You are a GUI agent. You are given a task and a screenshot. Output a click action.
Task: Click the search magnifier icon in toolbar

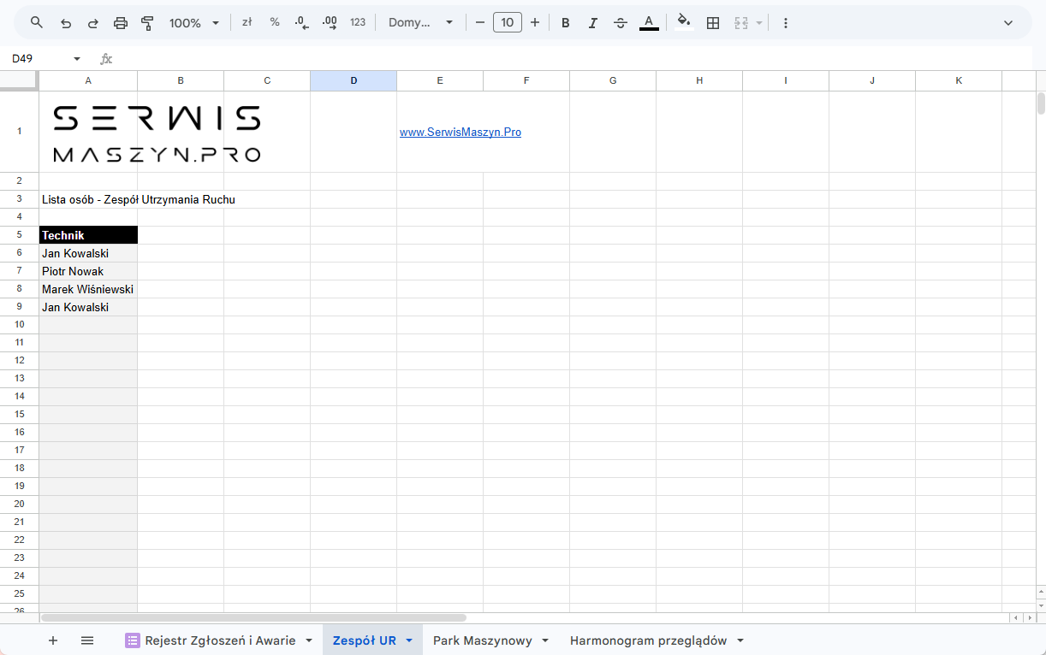[x=36, y=22]
